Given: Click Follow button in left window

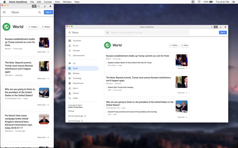Looking at the screenshot, I should (x=33, y=27).
